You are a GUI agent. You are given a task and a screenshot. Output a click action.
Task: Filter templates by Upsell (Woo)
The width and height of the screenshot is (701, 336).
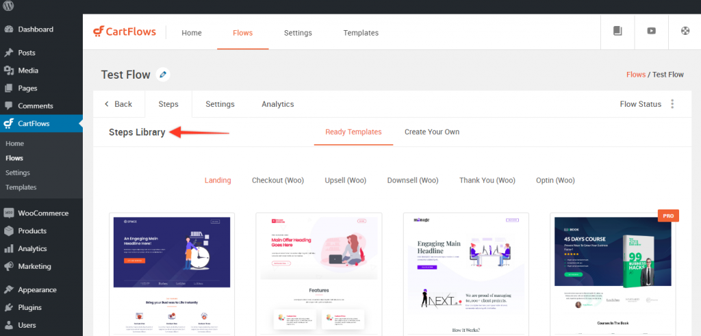[x=345, y=181]
